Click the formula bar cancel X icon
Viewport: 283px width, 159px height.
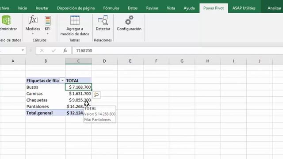[x=42, y=51]
